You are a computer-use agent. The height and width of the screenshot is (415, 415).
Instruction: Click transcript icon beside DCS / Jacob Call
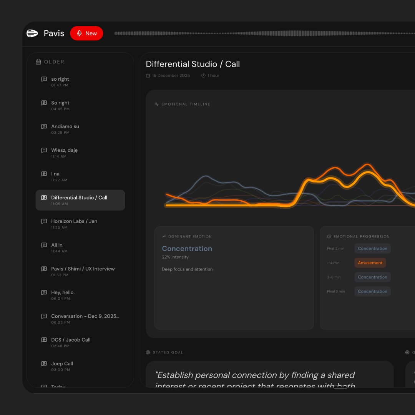coord(44,340)
